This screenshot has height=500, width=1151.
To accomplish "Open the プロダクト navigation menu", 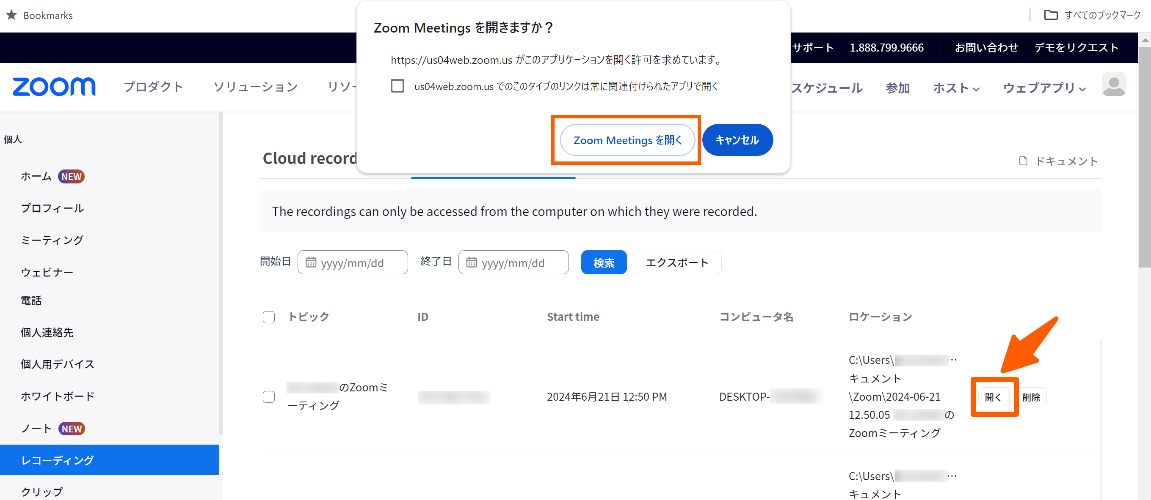I will click(153, 87).
